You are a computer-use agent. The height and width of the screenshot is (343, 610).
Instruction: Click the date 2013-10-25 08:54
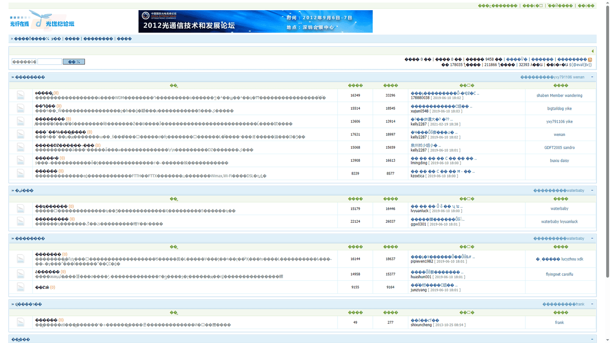click(x=449, y=325)
